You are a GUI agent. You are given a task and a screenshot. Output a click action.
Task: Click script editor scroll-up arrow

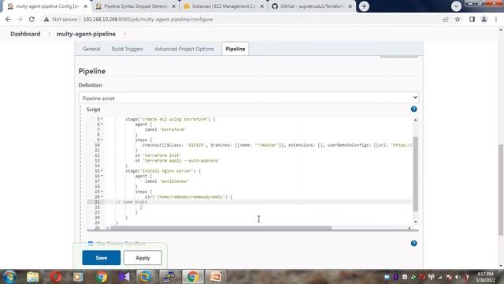click(x=416, y=120)
